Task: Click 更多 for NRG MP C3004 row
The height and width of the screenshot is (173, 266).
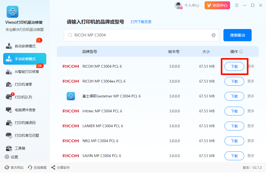Action: [x=251, y=141]
